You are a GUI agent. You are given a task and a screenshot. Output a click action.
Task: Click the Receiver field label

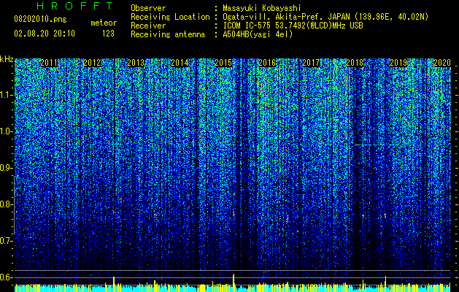148,26
